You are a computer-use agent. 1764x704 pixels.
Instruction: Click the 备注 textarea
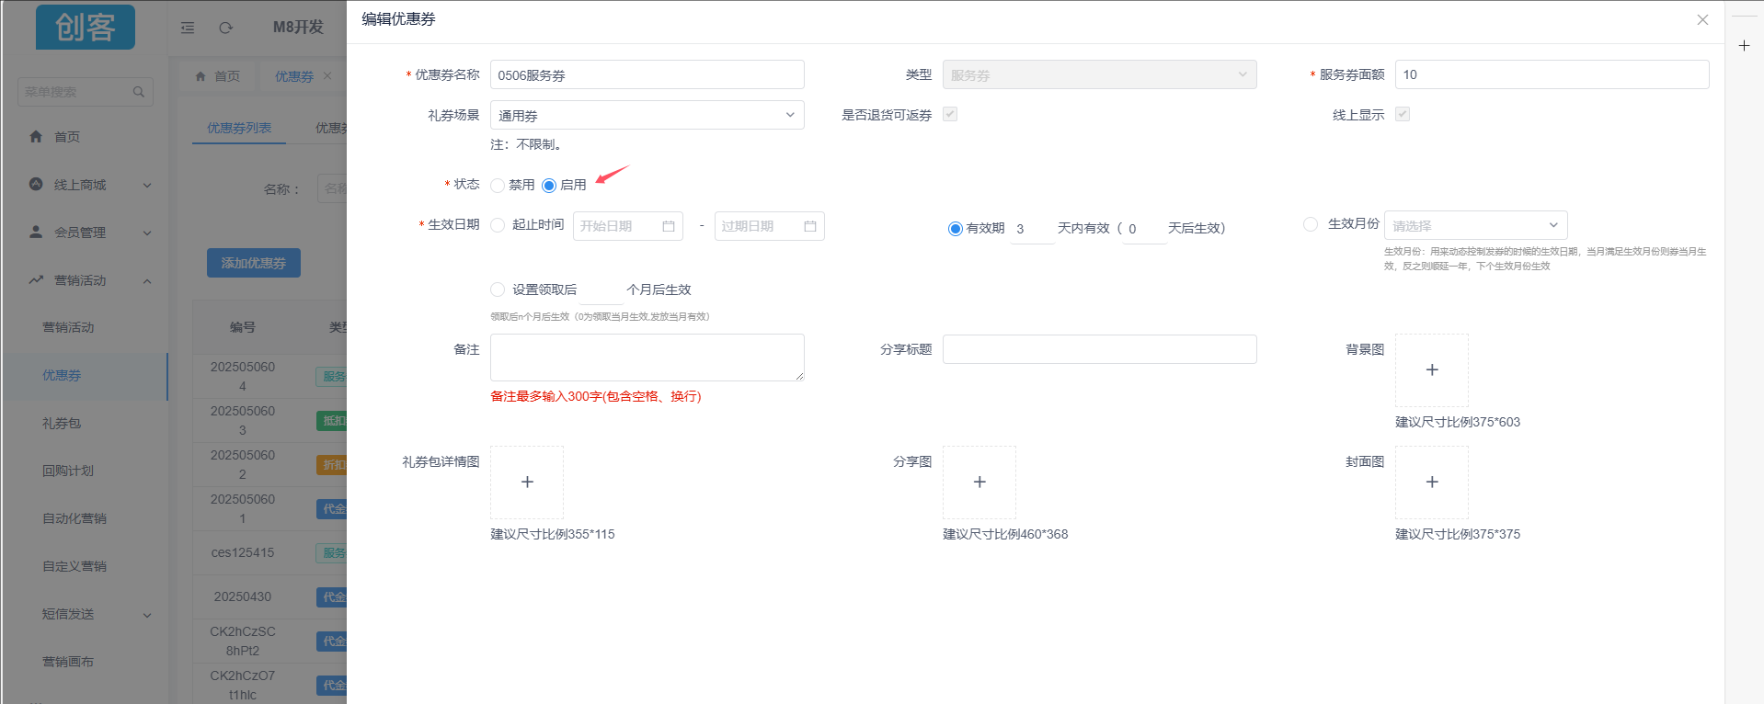(647, 358)
